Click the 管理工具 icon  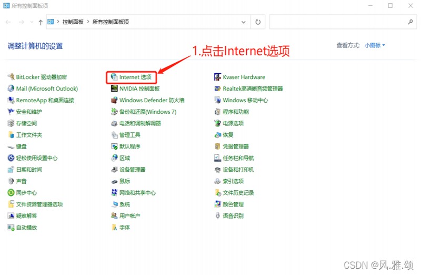(114, 135)
